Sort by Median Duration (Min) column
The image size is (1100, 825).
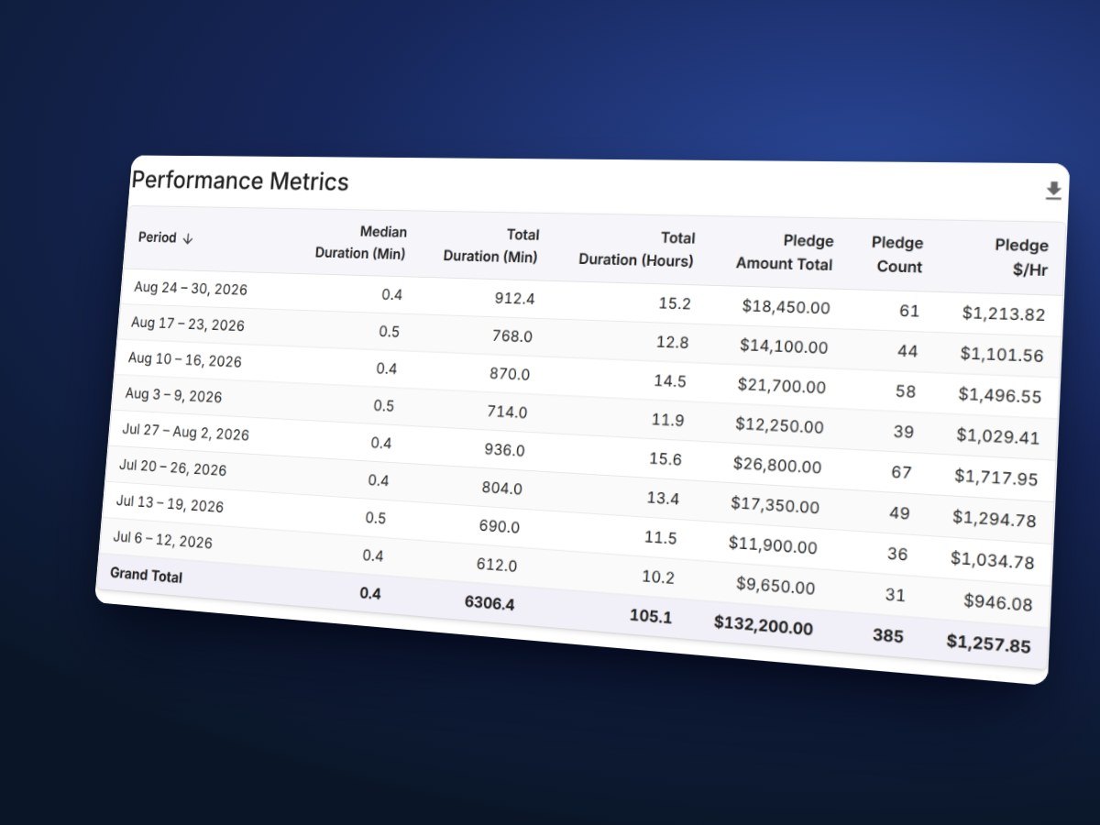360,243
